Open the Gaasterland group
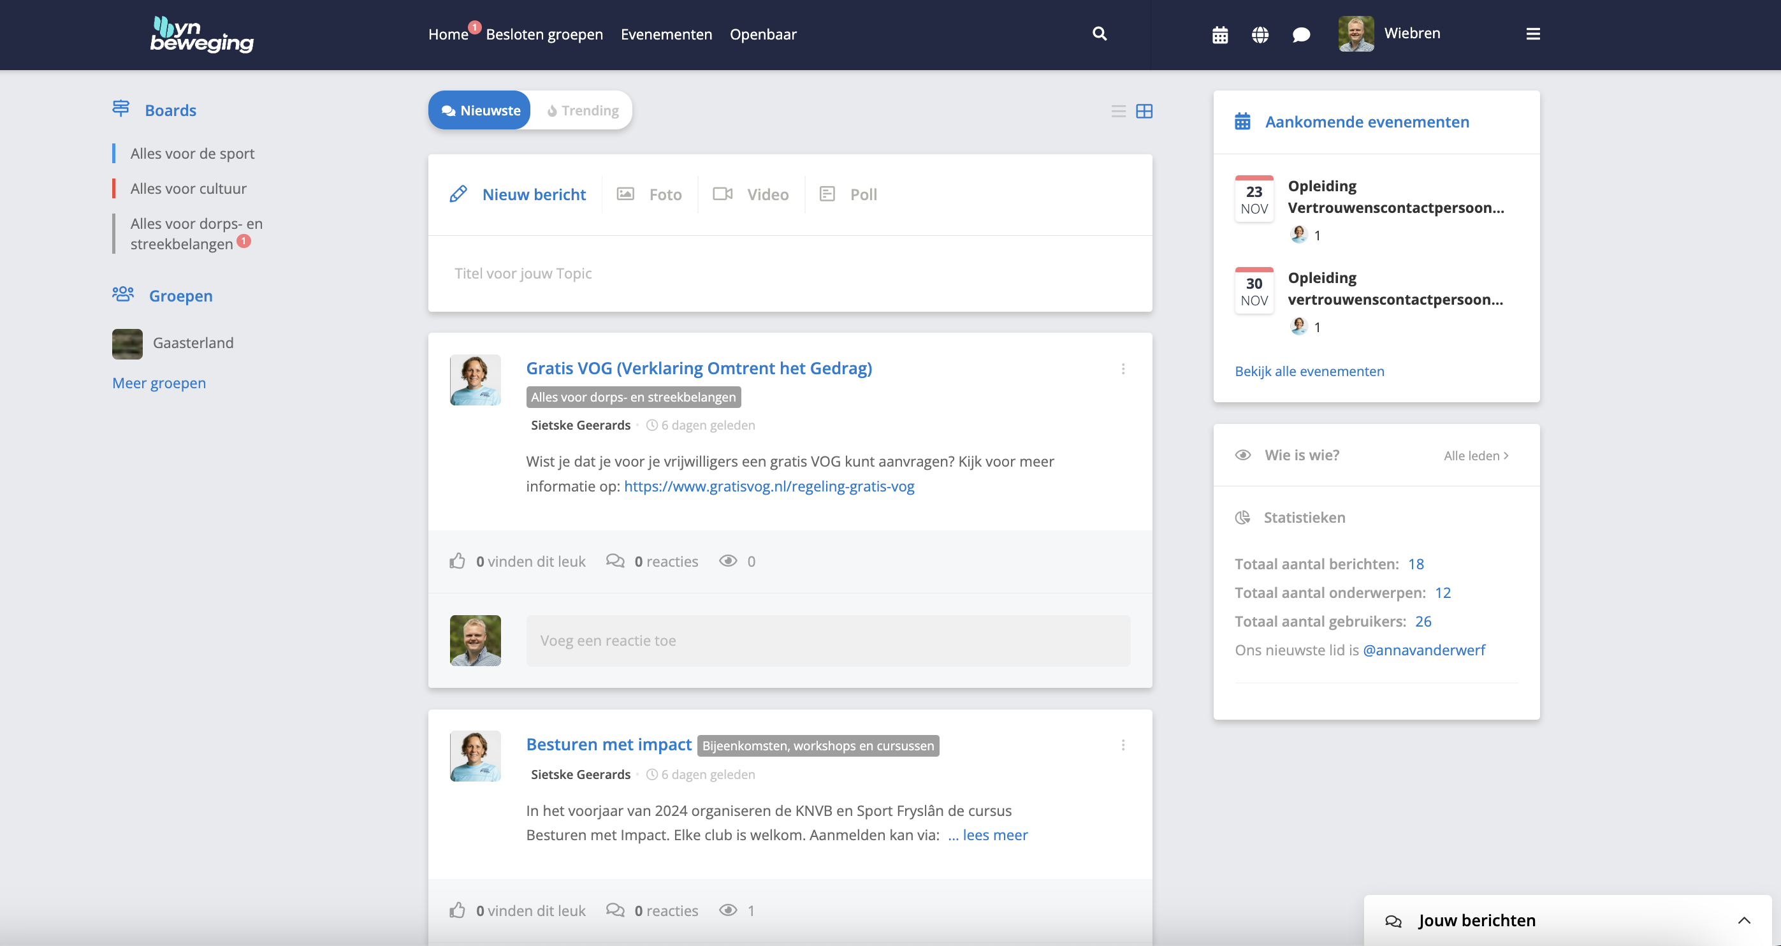Viewport: 1781px width, 946px height. pyautogui.click(x=193, y=343)
